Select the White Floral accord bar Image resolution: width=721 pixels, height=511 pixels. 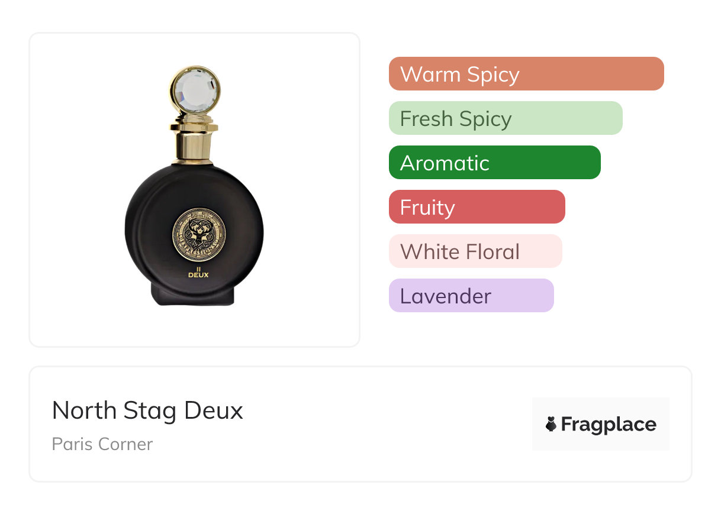pyautogui.click(x=475, y=251)
